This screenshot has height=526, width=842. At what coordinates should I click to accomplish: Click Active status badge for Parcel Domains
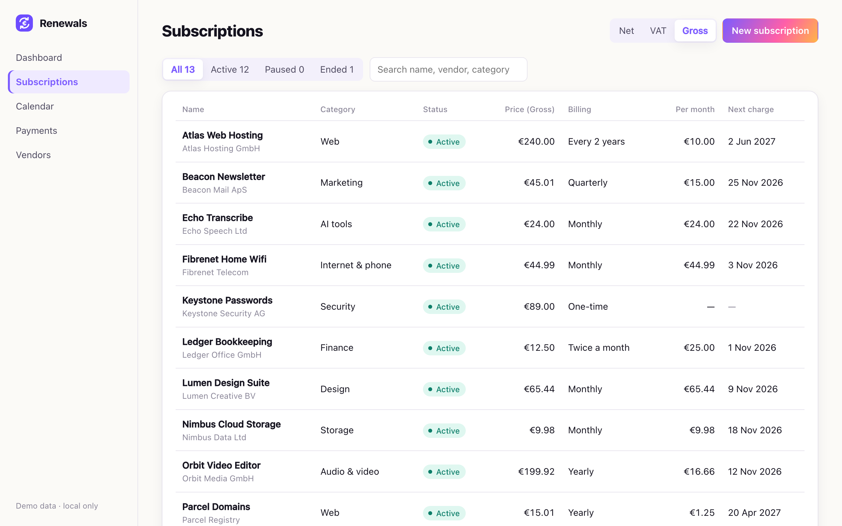coord(444,513)
